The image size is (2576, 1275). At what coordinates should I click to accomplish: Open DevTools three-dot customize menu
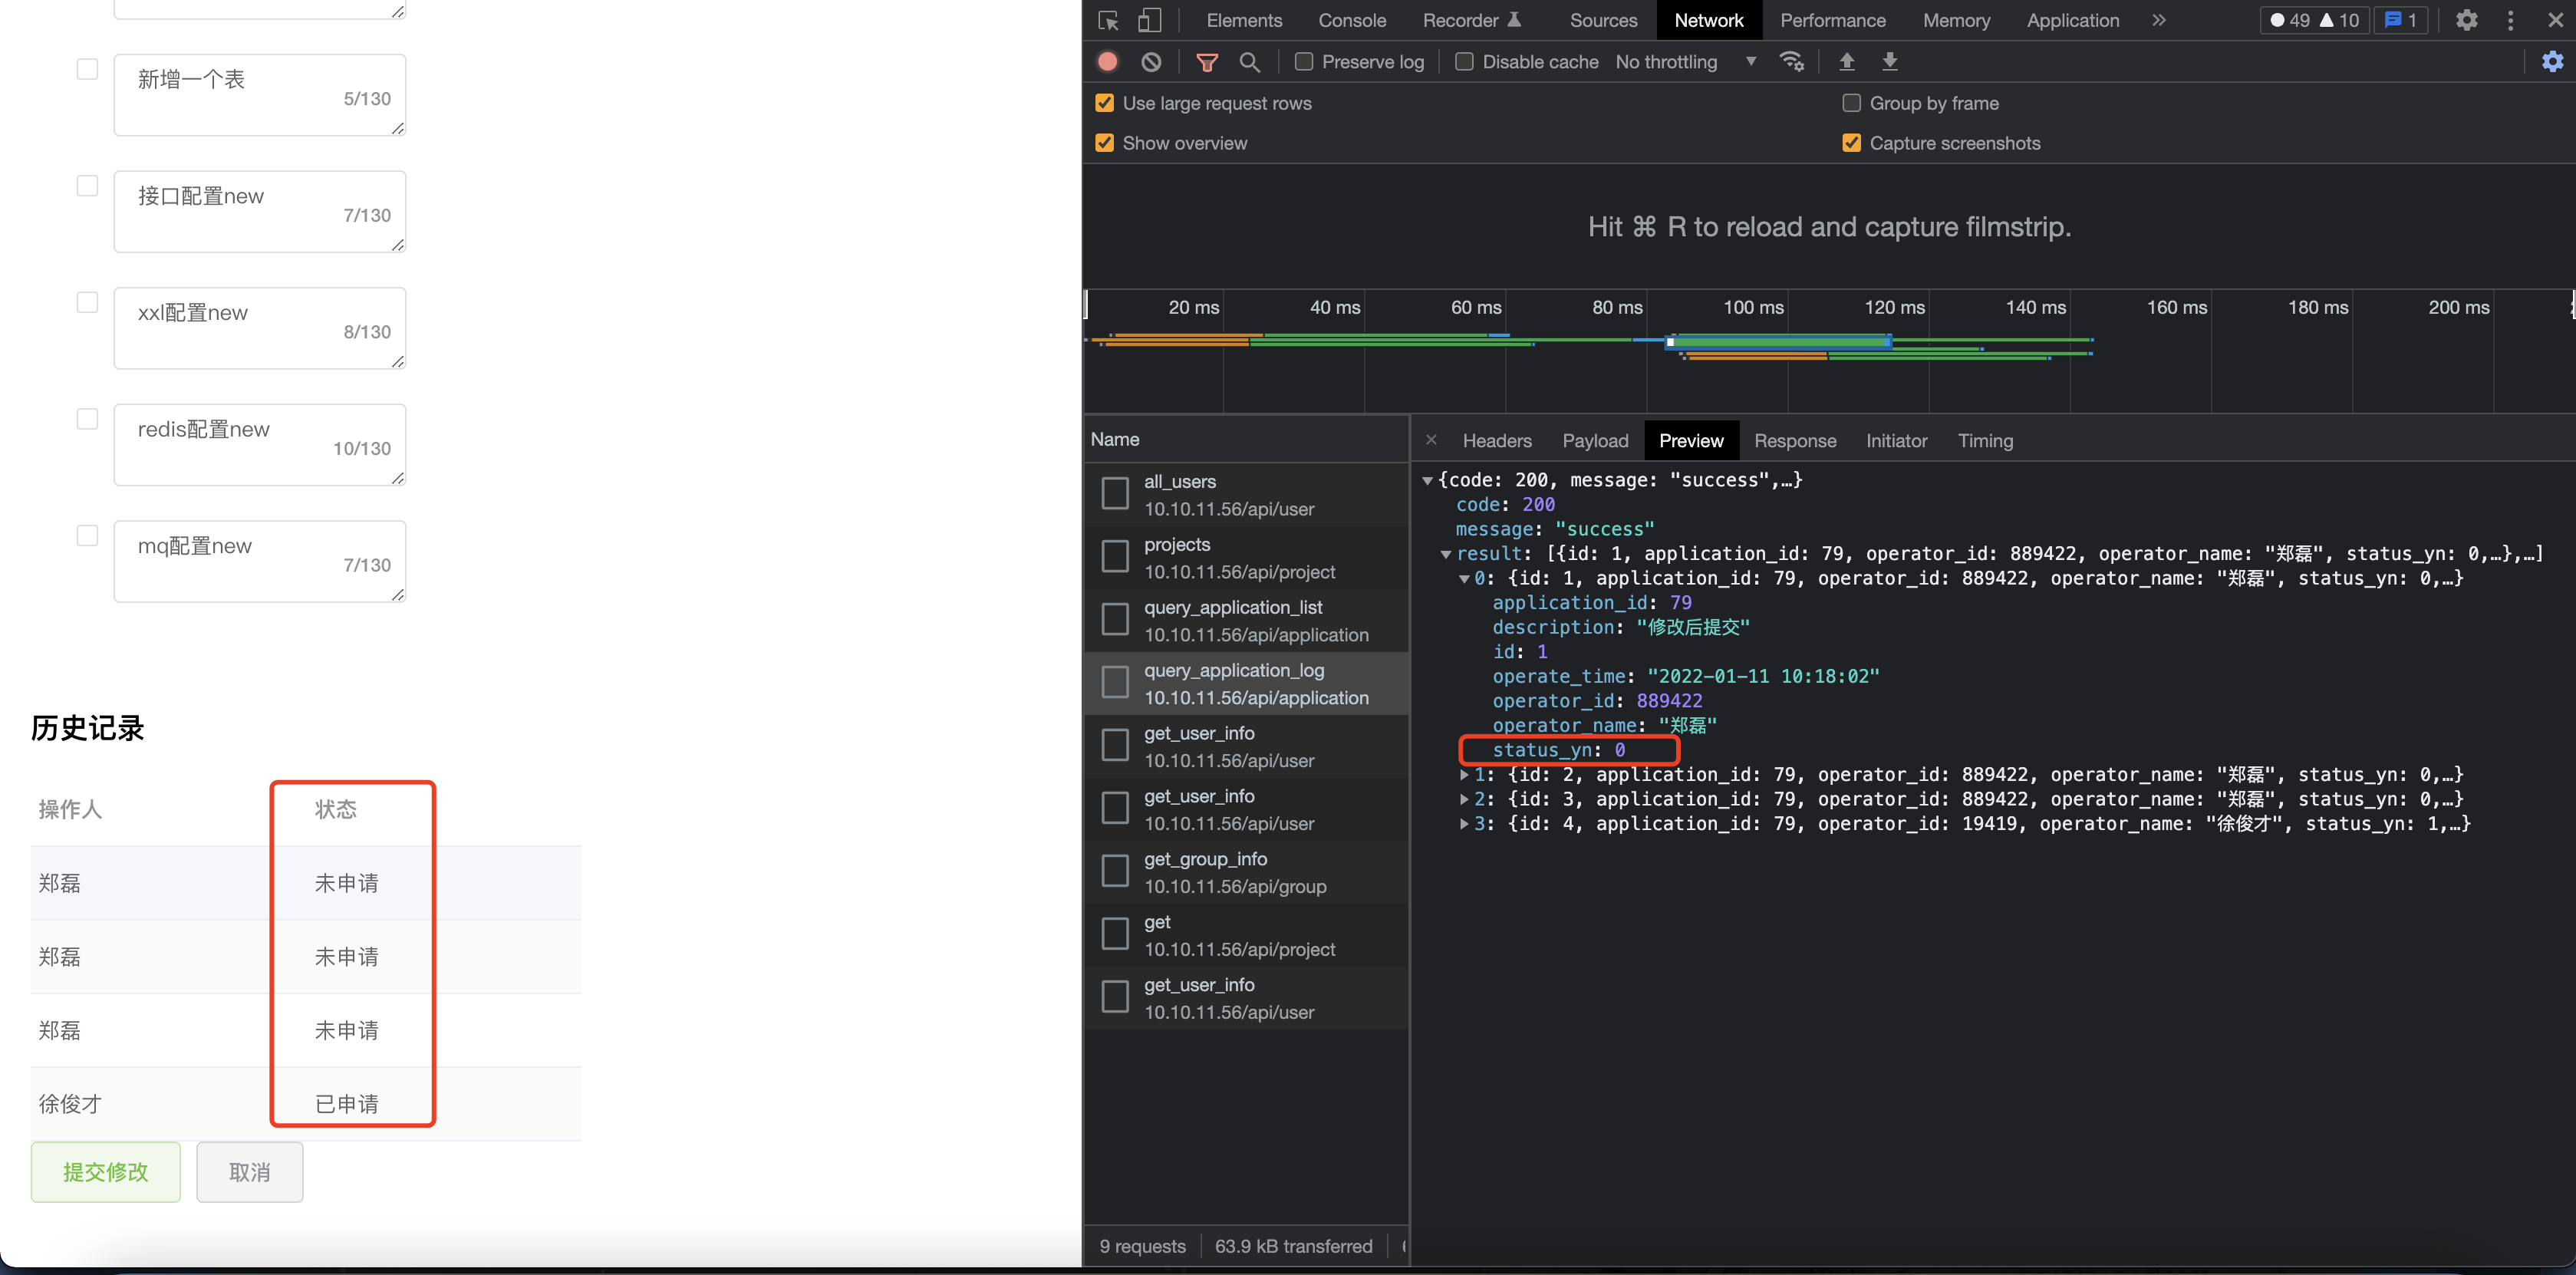point(2510,20)
